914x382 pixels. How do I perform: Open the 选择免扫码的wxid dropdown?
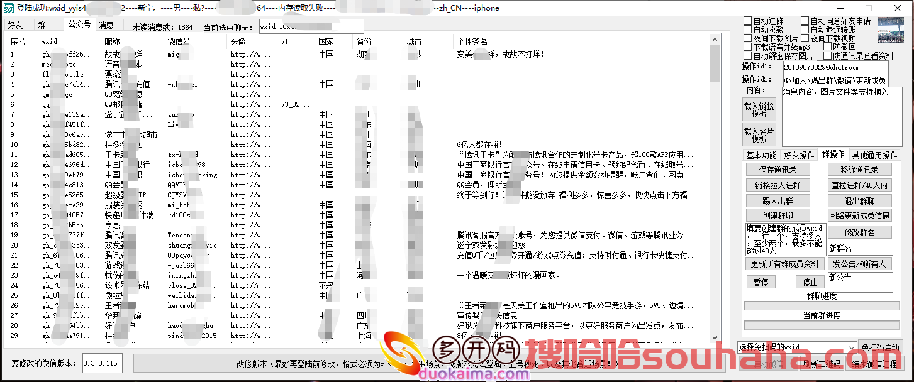797,347
